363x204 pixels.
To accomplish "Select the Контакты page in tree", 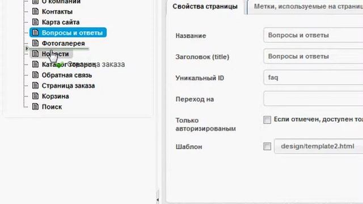I will click(57, 11).
